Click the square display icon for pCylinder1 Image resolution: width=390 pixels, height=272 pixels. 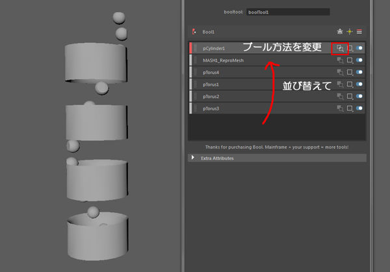[x=350, y=48]
